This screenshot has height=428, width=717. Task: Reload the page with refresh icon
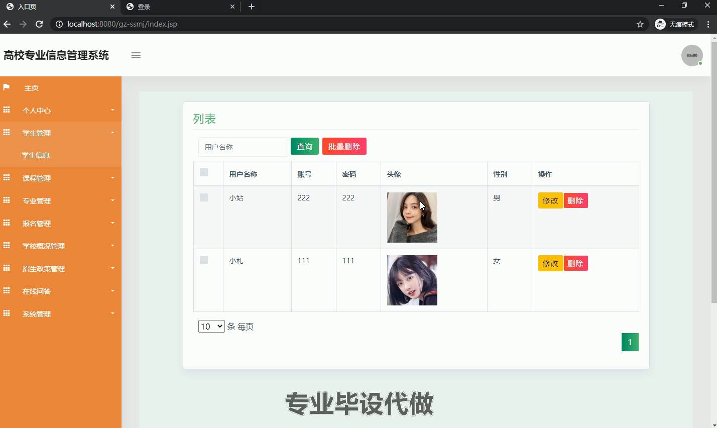(x=39, y=24)
